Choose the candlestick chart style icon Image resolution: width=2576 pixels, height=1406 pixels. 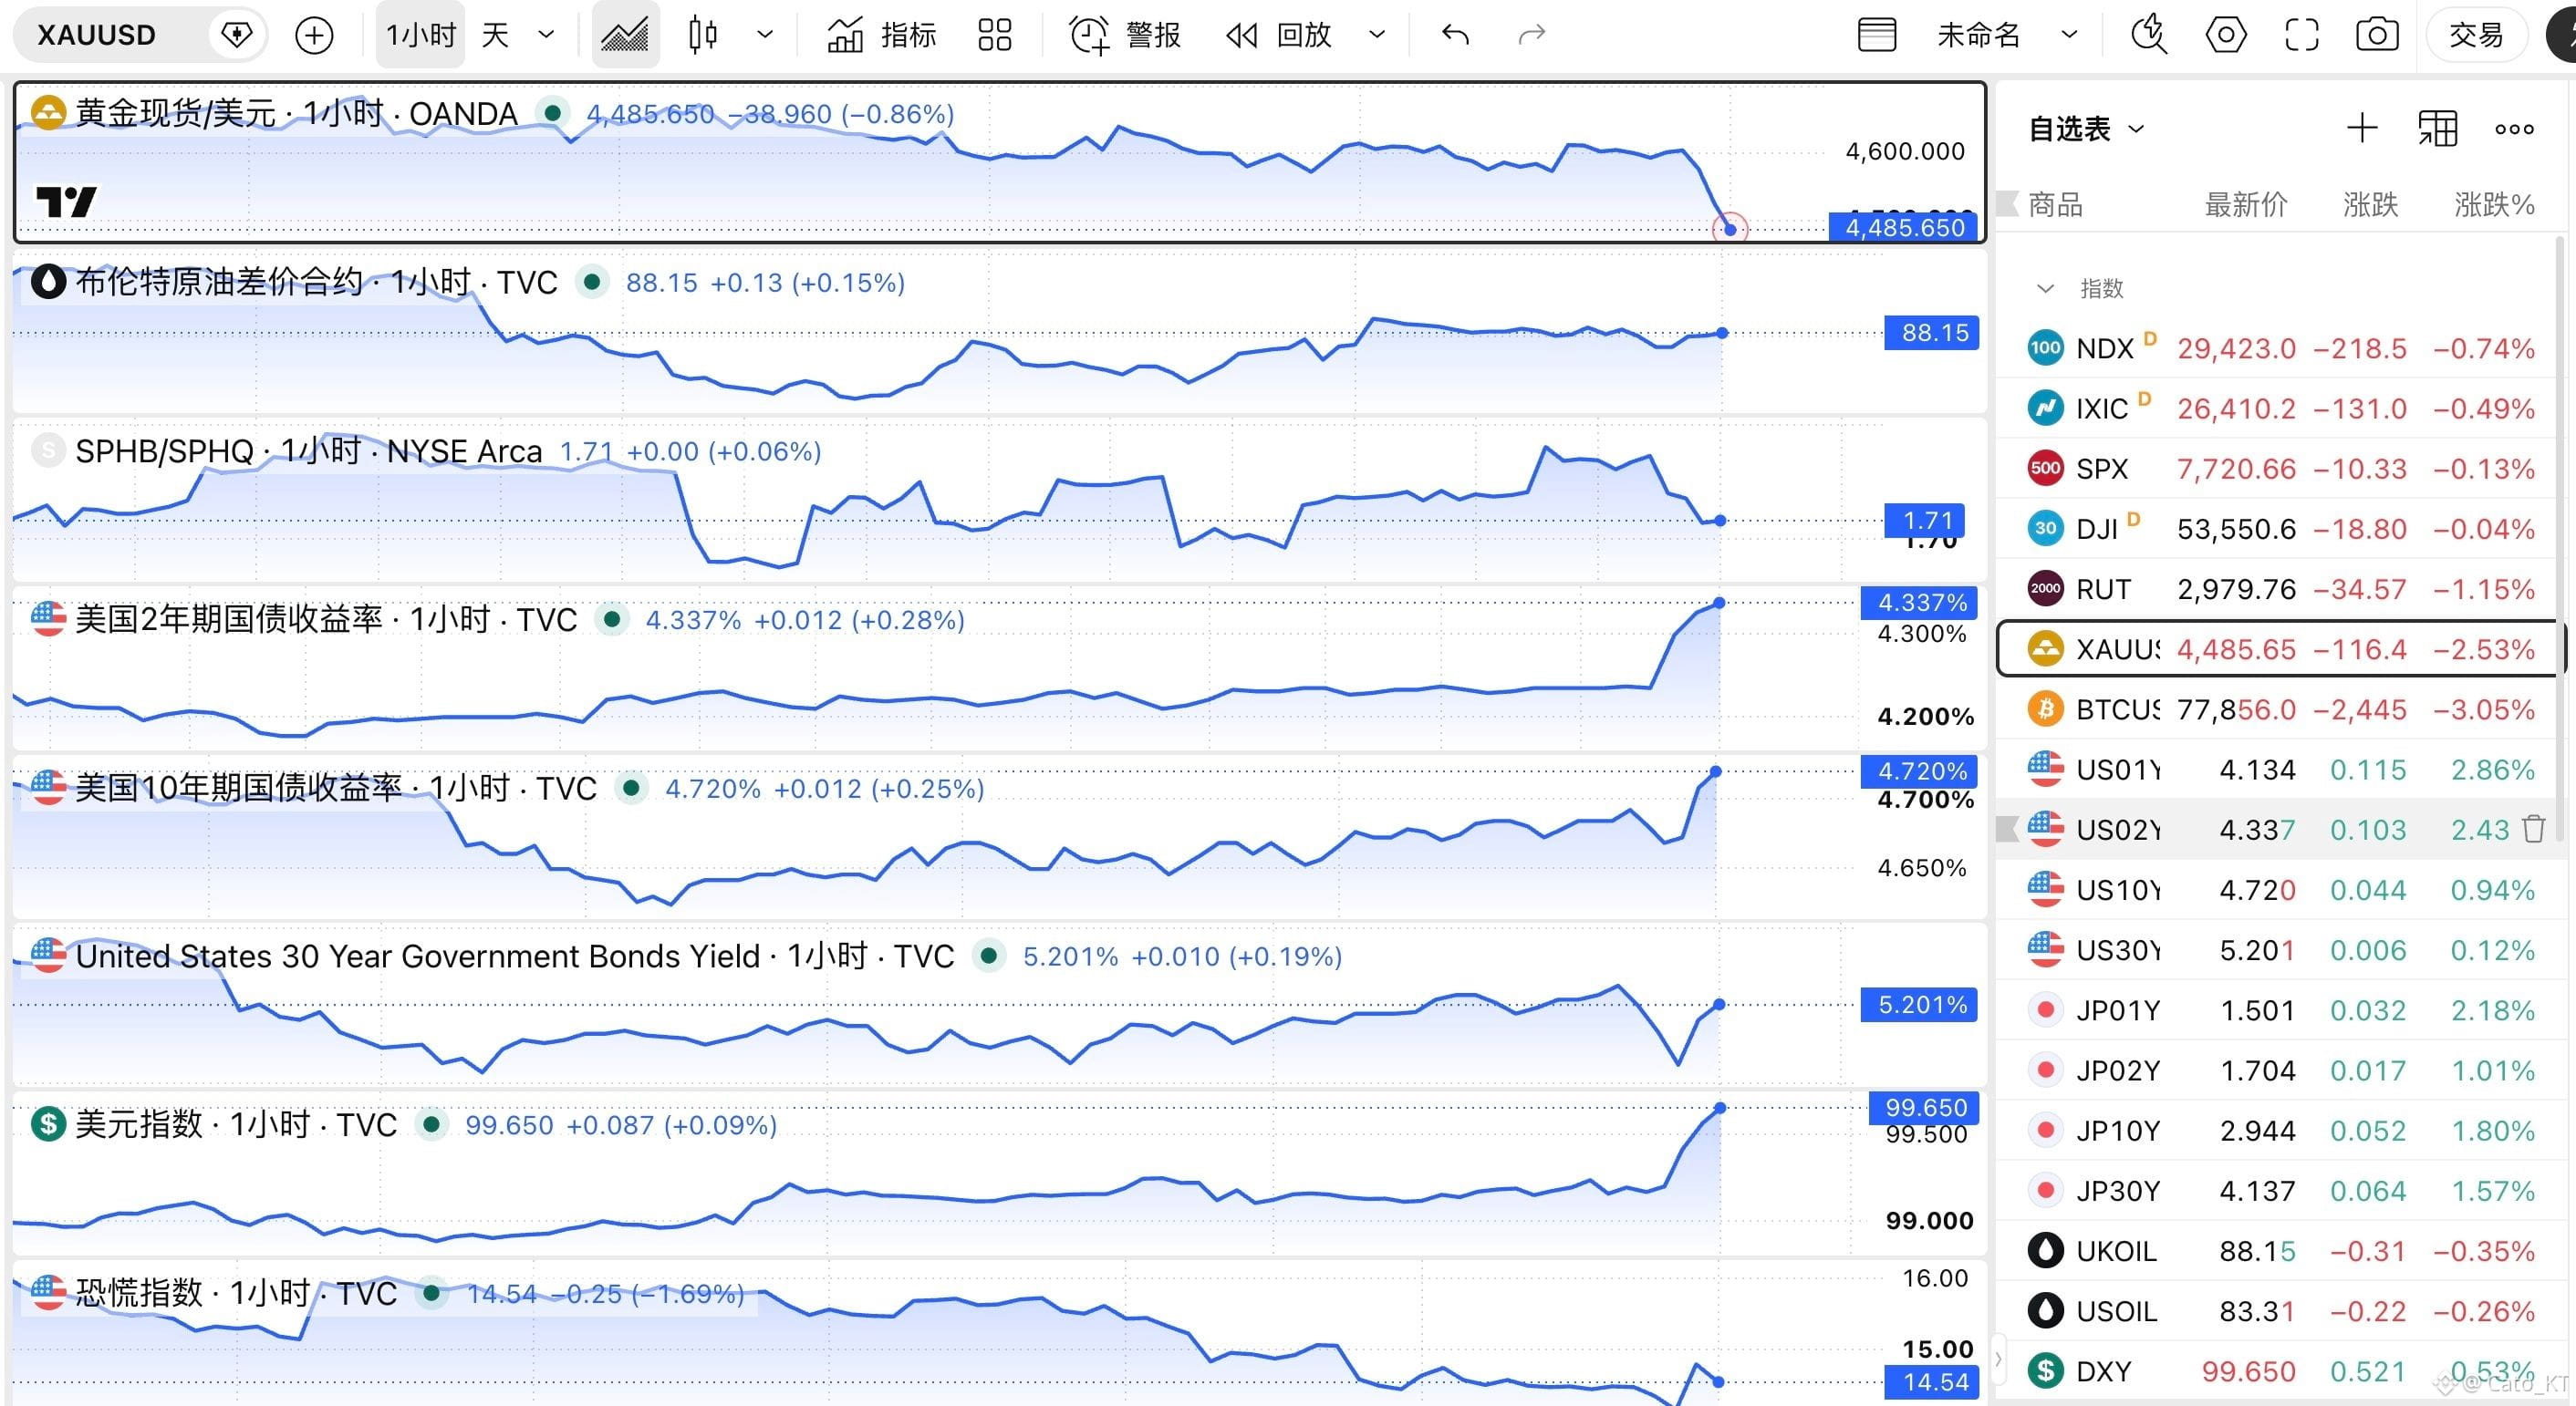(703, 35)
